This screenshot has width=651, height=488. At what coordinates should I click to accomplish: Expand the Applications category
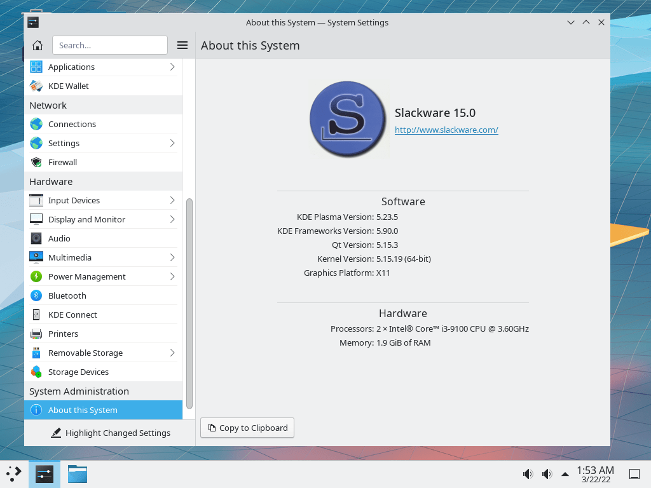[x=172, y=67]
